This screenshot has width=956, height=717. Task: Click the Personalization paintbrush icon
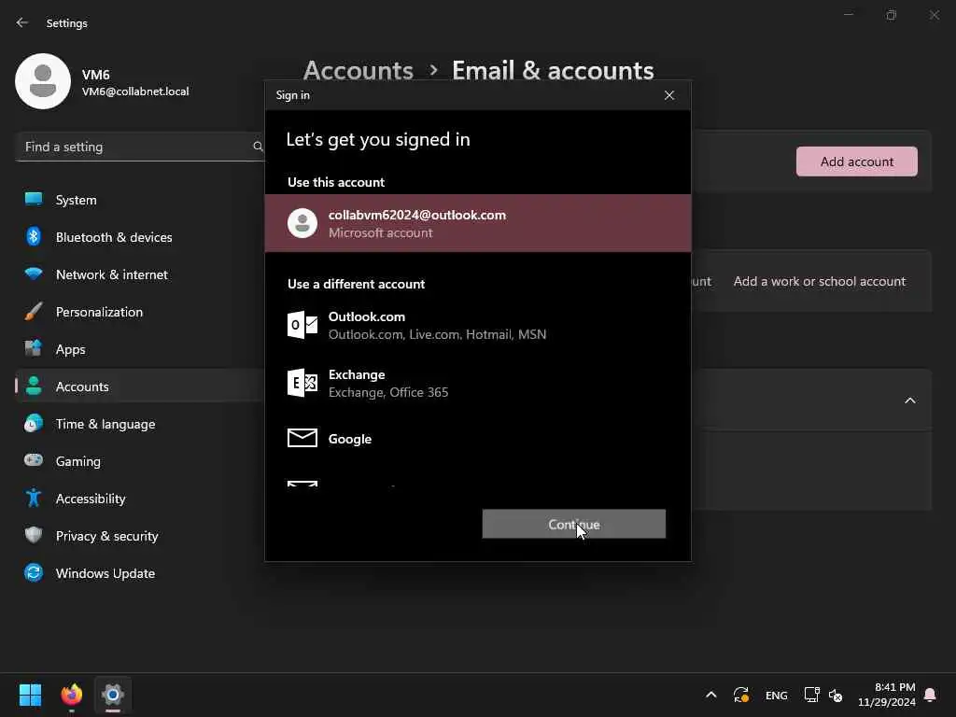(34, 311)
